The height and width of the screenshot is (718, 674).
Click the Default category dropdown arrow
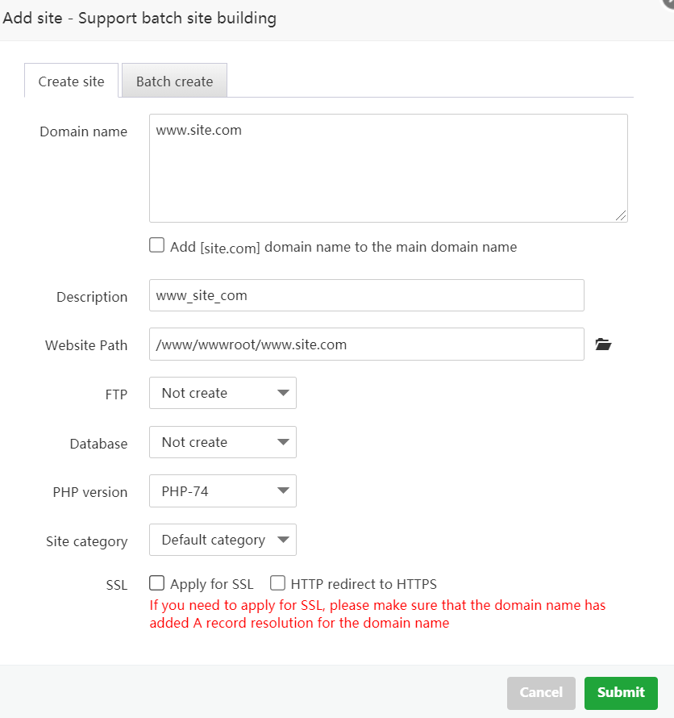(x=283, y=541)
